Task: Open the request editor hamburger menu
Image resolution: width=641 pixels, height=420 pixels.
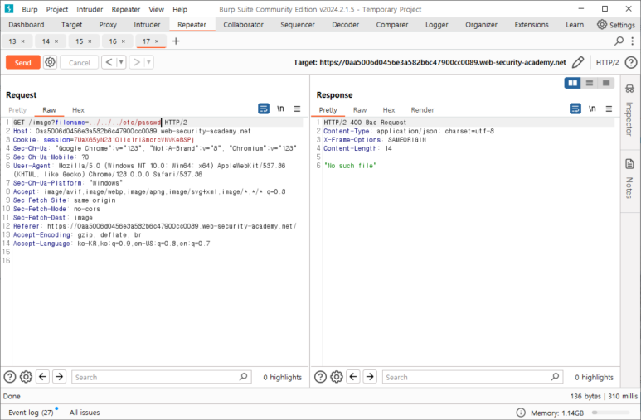Action: click(297, 109)
